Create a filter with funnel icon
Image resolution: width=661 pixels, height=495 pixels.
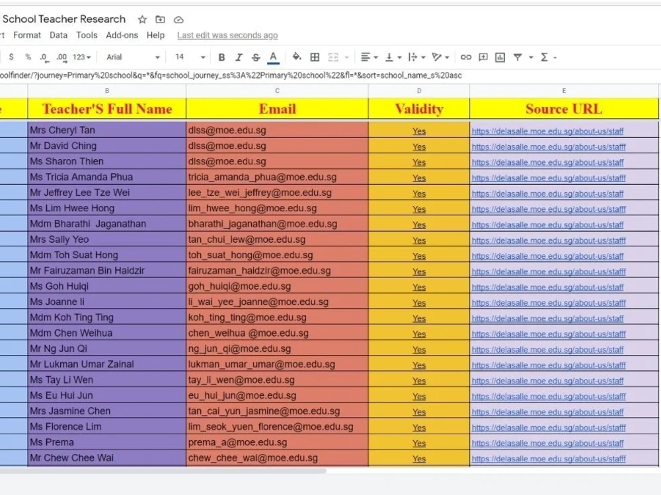(x=518, y=57)
